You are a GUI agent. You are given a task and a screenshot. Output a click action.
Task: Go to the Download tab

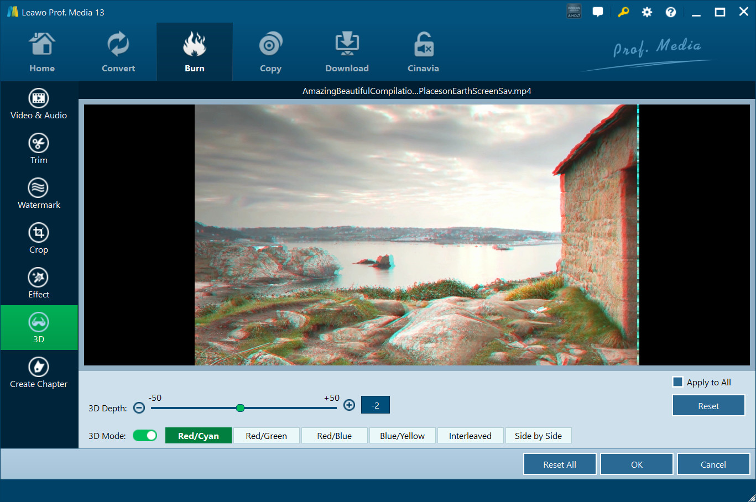[x=347, y=53]
